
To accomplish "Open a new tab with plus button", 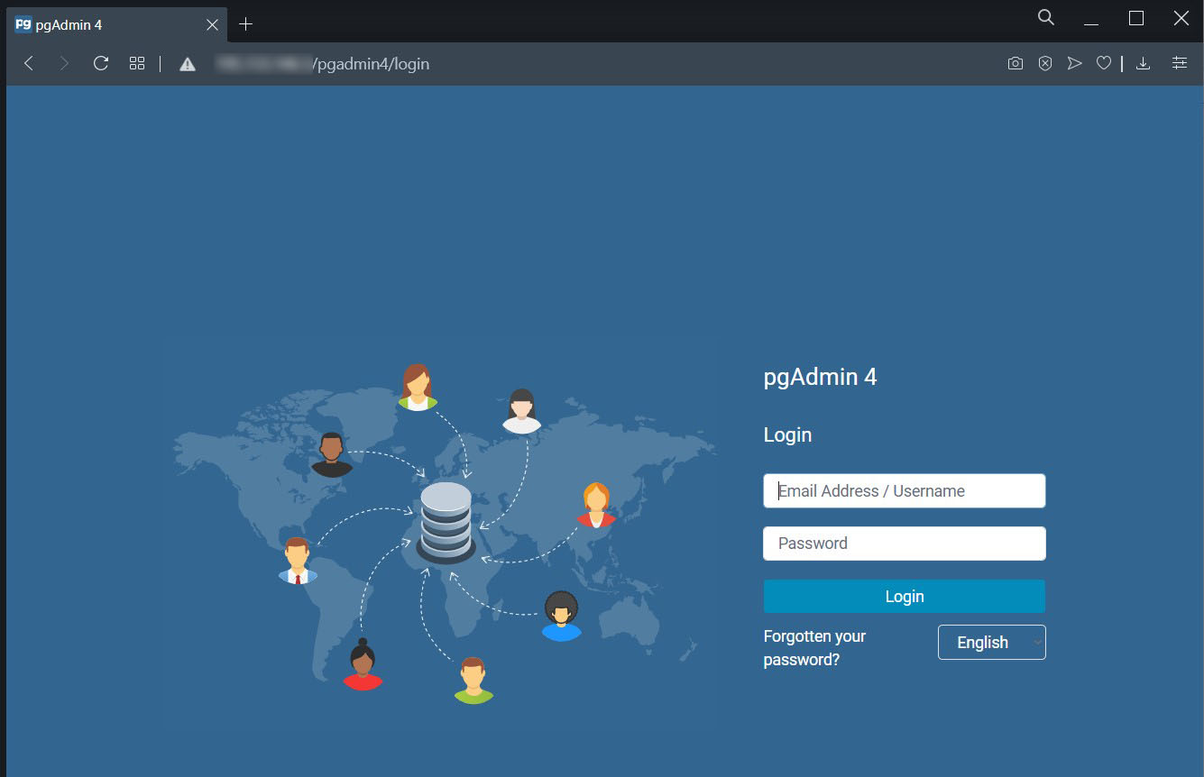I will tap(245, 24).
